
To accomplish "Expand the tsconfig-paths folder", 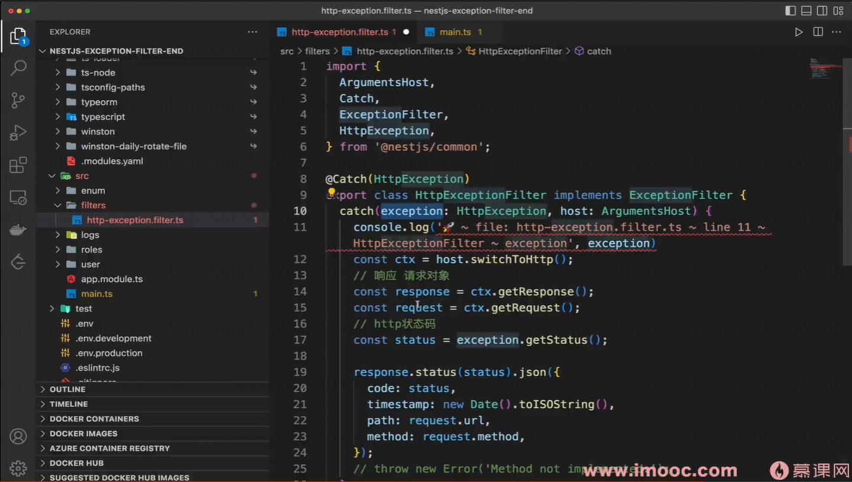I will pyautogui.click(x=152, y=88).
